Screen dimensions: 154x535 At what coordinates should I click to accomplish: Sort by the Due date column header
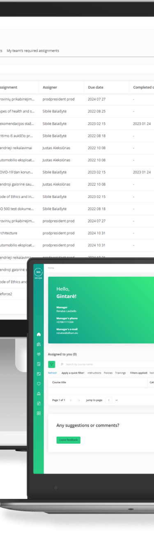click(96, 88)
